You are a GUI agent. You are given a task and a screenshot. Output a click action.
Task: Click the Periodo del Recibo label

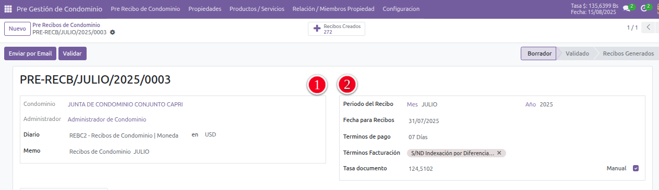click(x=368, y=104)
